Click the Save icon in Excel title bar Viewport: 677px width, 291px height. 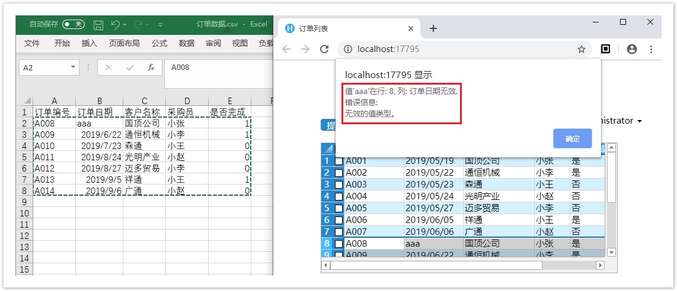98,25
